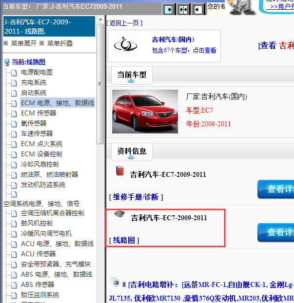Image resolution: width=294 pixels, height=303 pixels.
Task: Click page icon next to ECM 设备控制
Action: pyautogui.click(x=14, y=154)
